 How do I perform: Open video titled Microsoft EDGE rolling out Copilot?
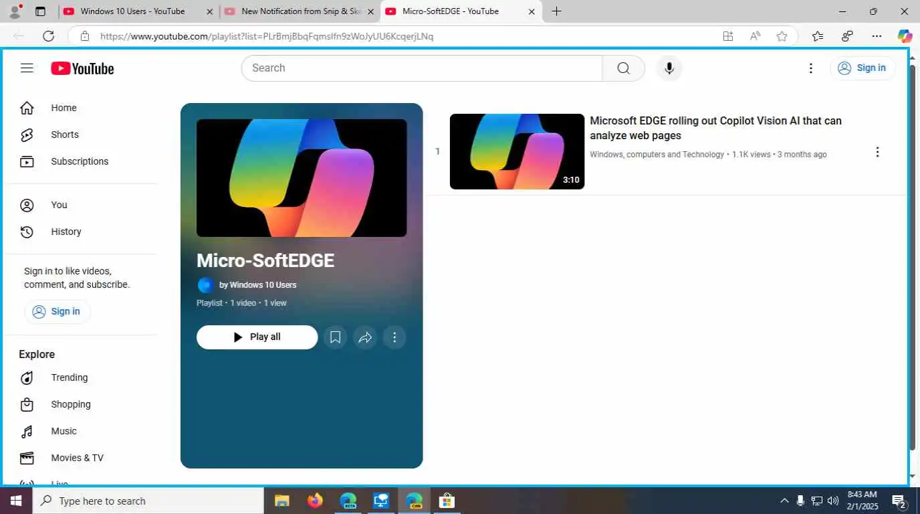(x=715, y=128)
